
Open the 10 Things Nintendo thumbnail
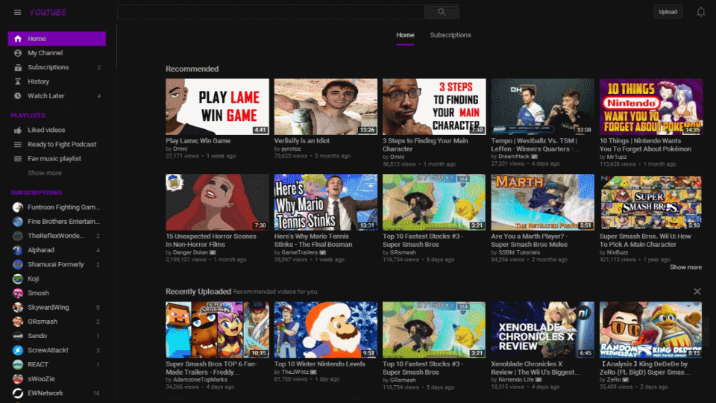click(x=651, y=107)
